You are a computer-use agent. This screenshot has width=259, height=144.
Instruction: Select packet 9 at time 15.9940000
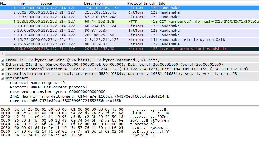tap(129, 44)
